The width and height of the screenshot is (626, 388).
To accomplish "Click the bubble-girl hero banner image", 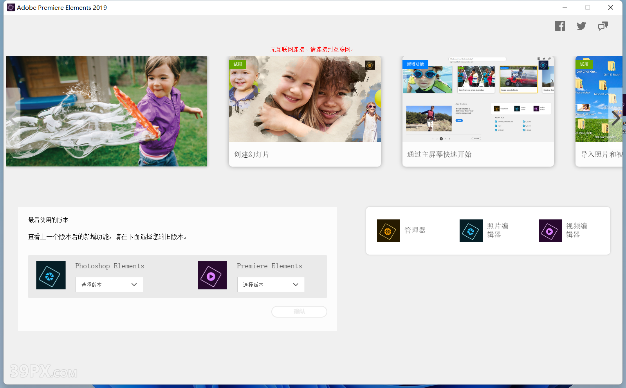I will click(106, 111).
